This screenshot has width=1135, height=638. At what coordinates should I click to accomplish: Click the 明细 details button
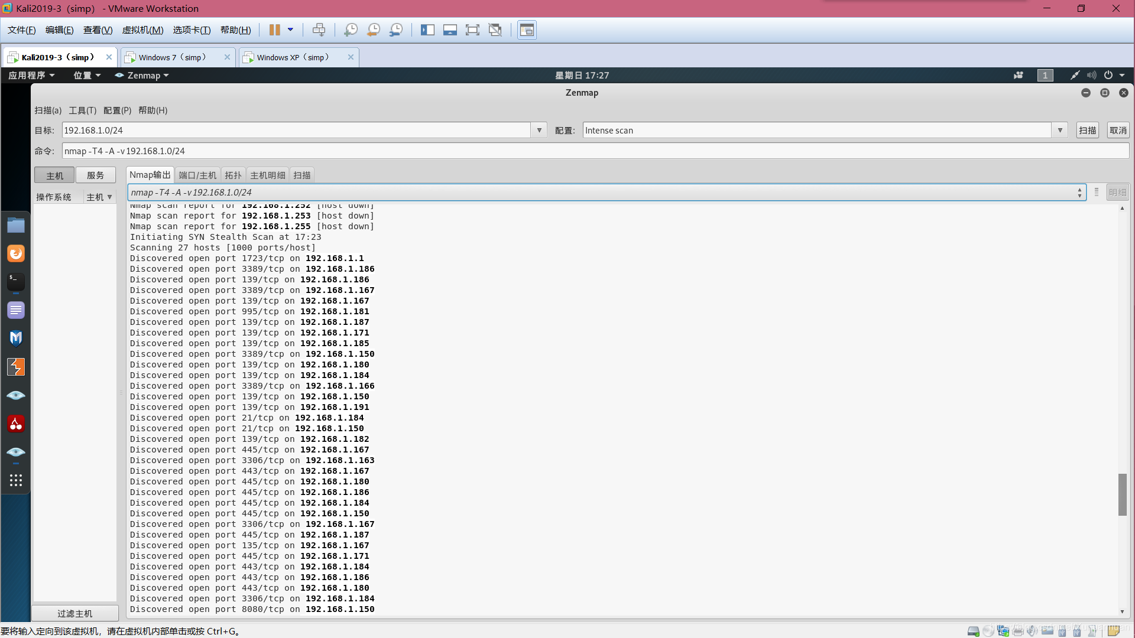click(1117, 192)
